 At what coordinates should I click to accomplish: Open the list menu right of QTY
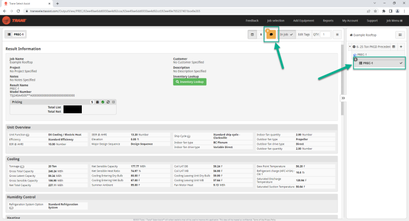click(x=337, y=34)
